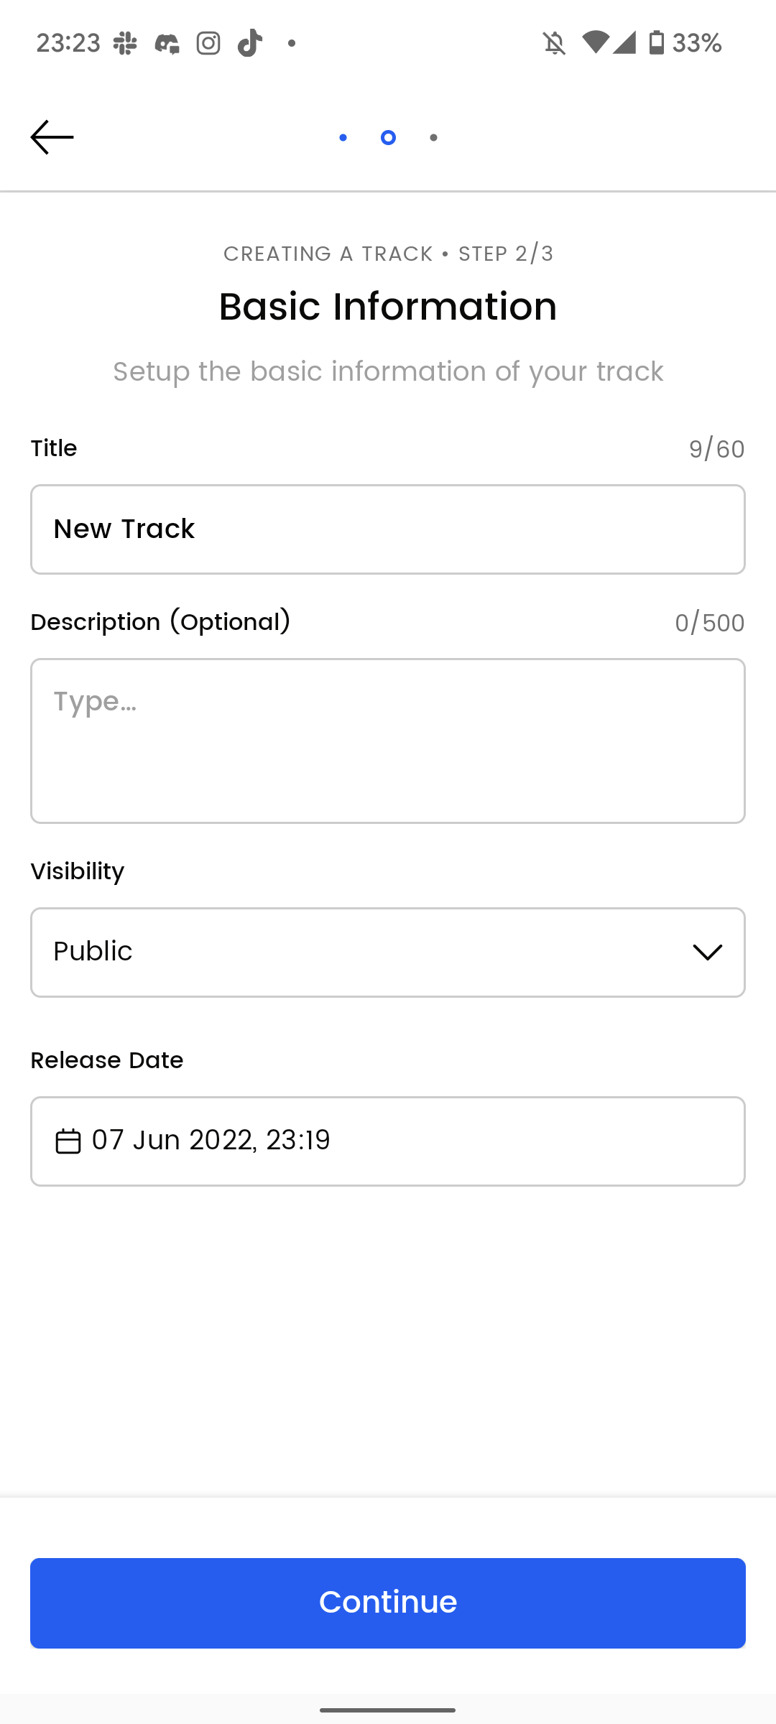Tap the cellular signal strength icon
Viewport: 776px width, 1724px height.
(624, 42)
